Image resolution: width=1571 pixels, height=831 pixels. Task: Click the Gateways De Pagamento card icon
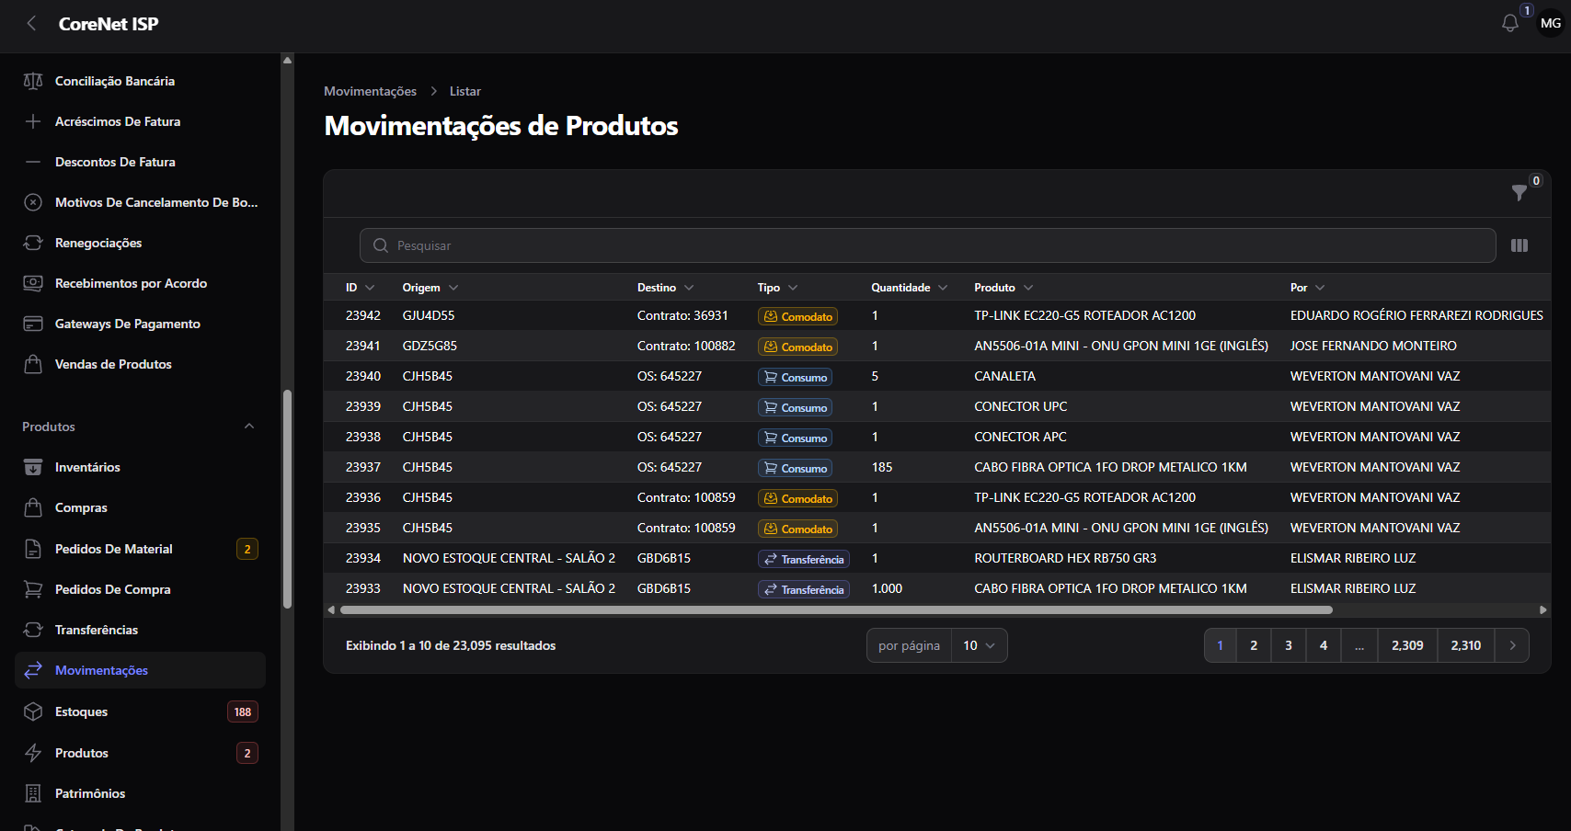pos(33,324)
